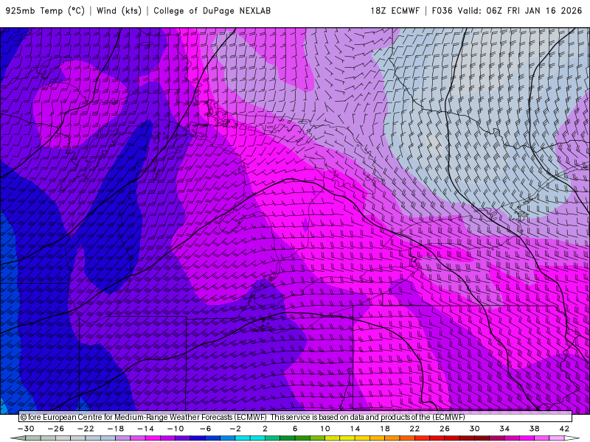Click the -26 value on the legend

pos(56,429)
